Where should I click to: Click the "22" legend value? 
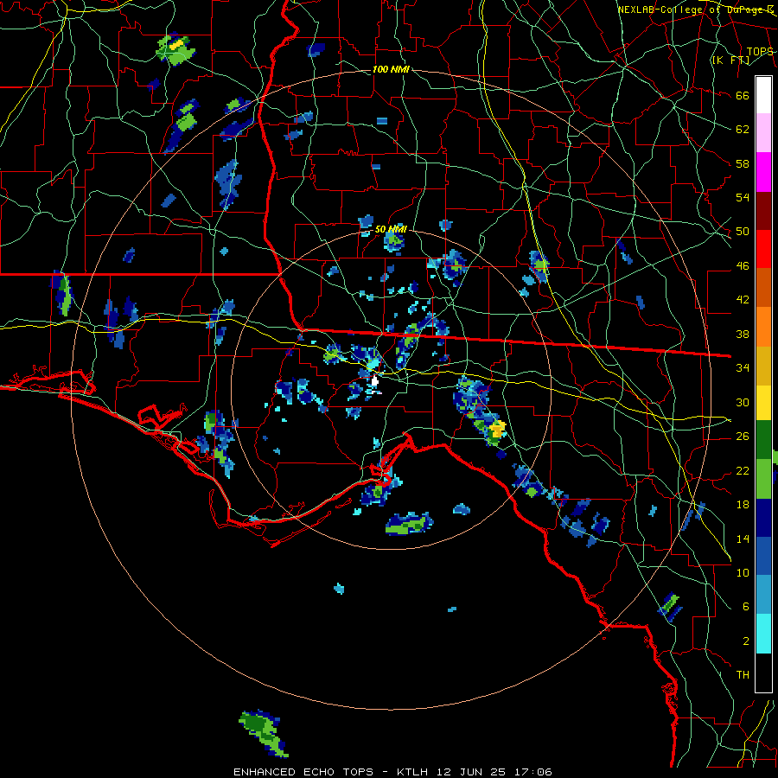(743, 470)
